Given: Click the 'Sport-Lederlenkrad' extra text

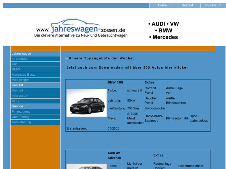Looking at the screenshot, I should pos(199,118).
